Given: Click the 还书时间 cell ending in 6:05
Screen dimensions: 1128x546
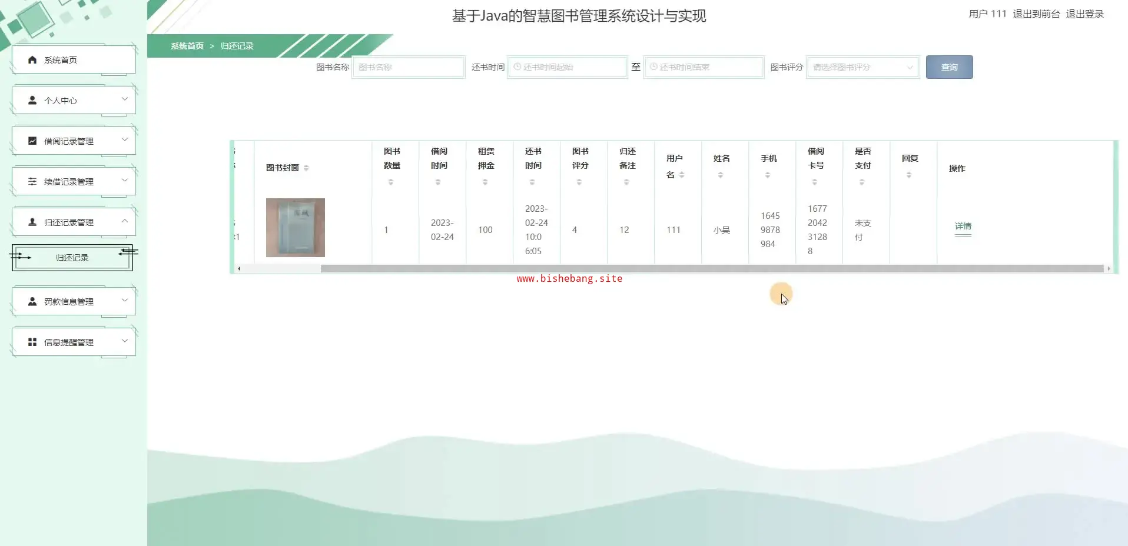Looking at the screenshot, I should point(536,230).
